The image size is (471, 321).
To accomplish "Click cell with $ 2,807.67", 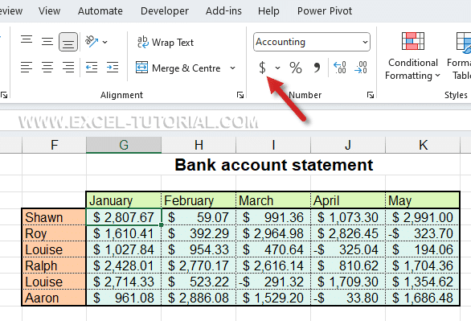I will tap(124, 217).
